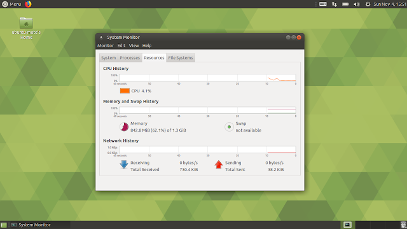Click the CPU 4.1% label
Viewport: 407px width, 229px height.
(141, 91)
